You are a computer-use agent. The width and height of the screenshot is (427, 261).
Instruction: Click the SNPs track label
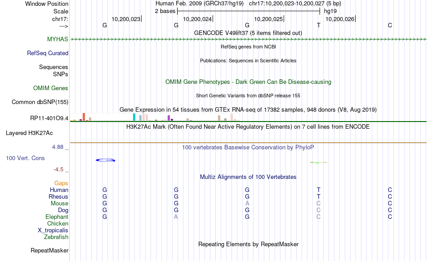click(x=61, y=74)
